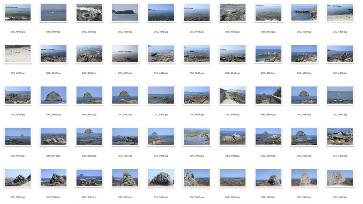Select the beach photo DSC_4931.jpg
This screenshot has height=204, width=363.
click(x=17, y=53)
